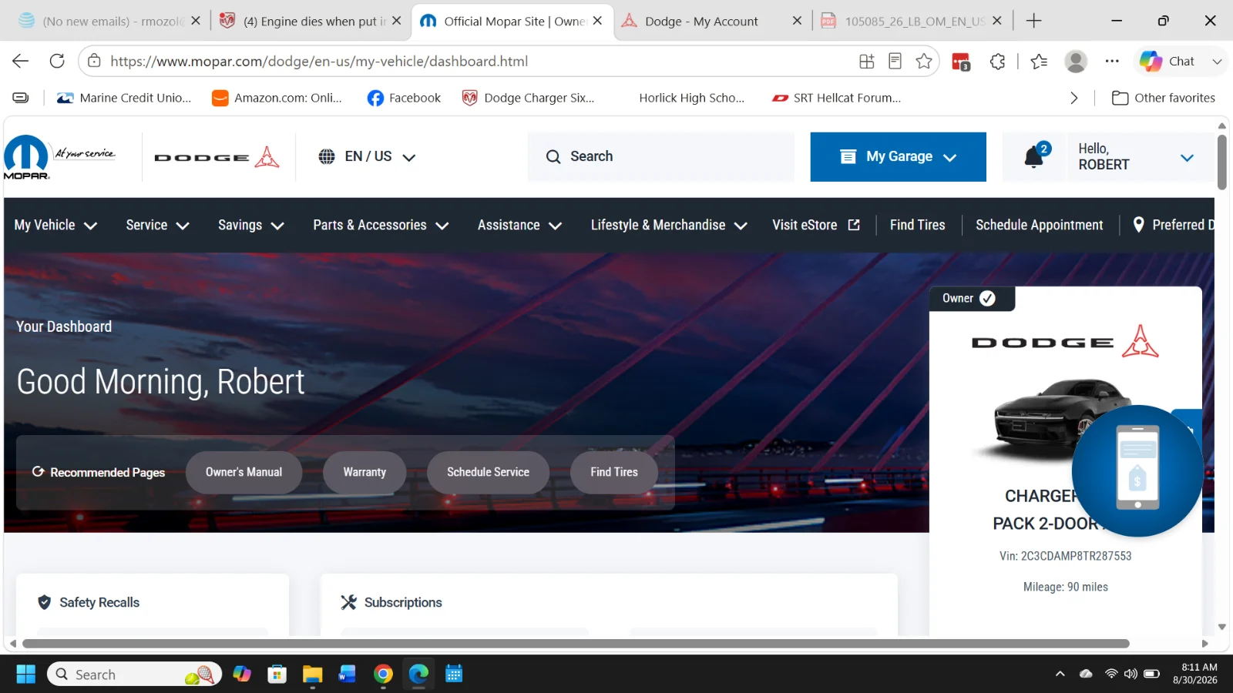Click the red calendar extension icon
1233x693 pixels.
961,62
